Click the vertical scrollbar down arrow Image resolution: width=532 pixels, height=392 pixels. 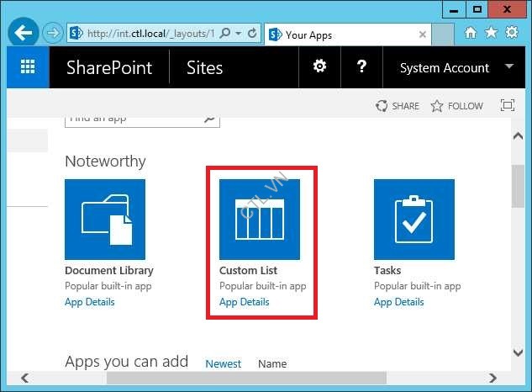tap(519, 352)
